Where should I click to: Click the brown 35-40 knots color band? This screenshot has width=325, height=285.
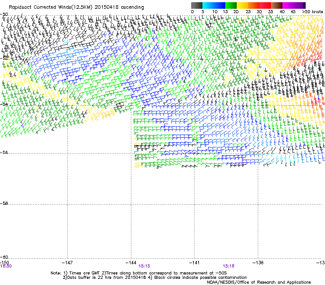[x=277, y=5]
